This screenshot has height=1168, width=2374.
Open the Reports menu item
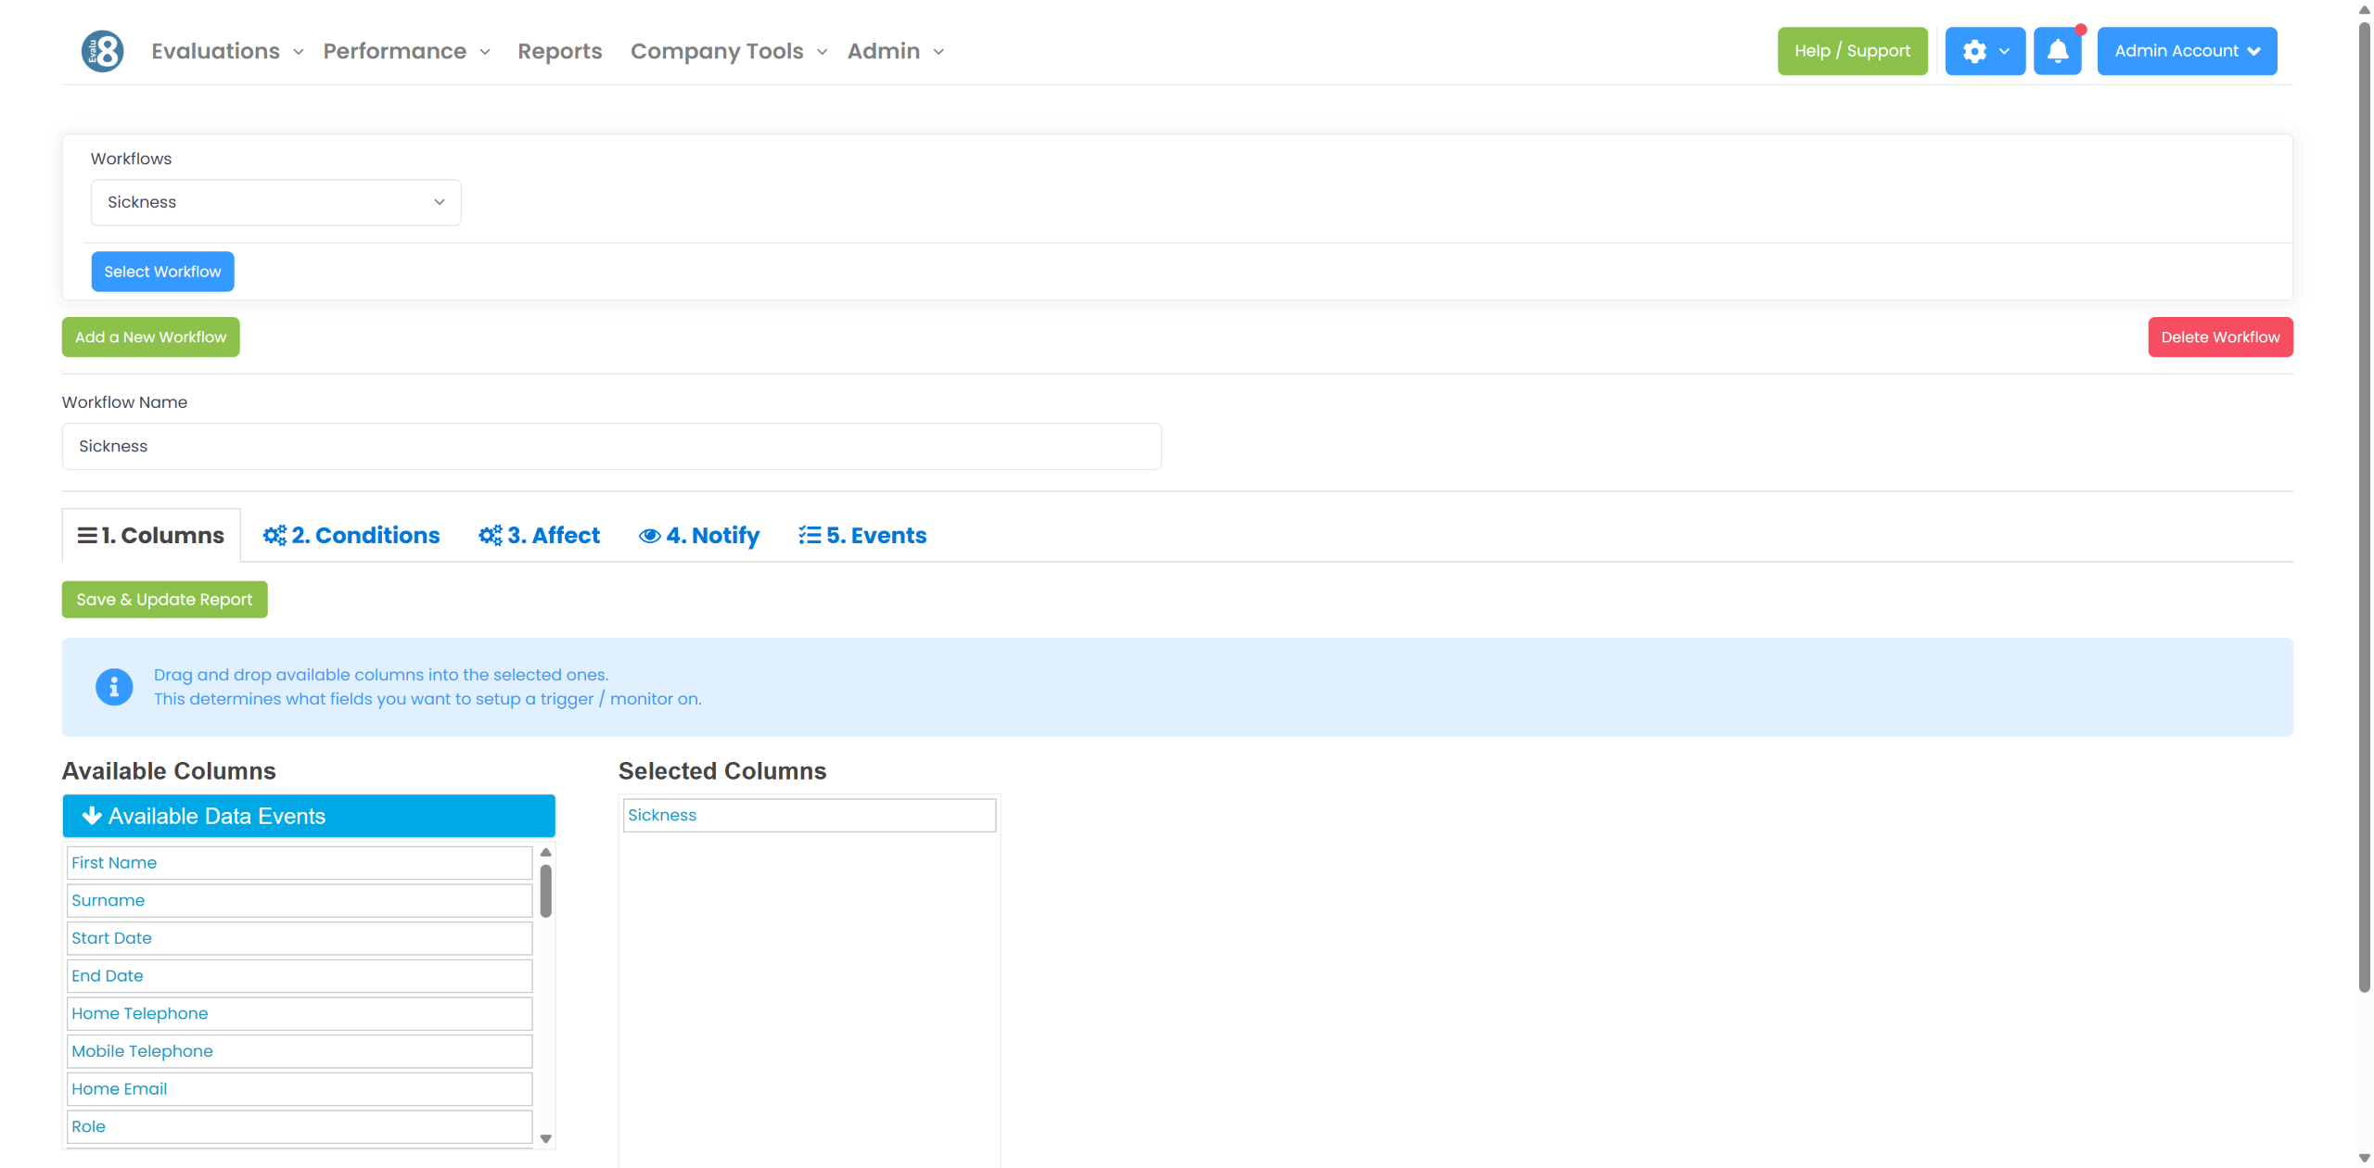click(x=559, y=51)
